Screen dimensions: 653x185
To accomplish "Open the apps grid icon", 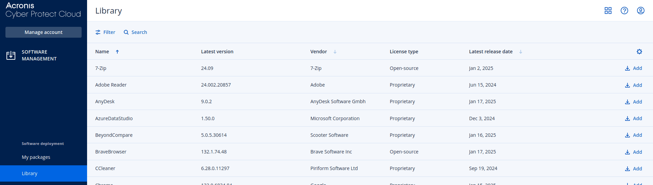I will (x=608, y=11).
